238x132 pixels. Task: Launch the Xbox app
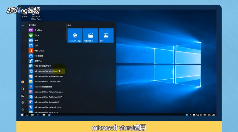[x=46, y=35]
